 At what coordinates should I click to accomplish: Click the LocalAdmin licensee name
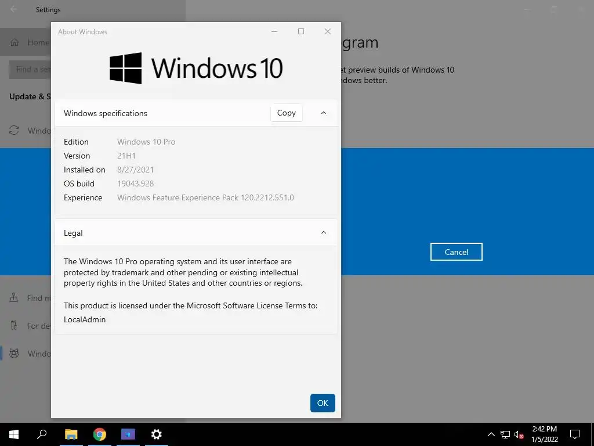click(85, 320)
